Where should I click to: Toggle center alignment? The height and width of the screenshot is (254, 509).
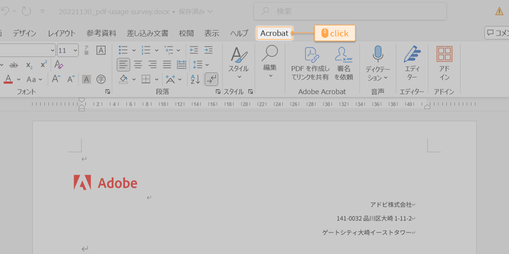tap(138, 65)
